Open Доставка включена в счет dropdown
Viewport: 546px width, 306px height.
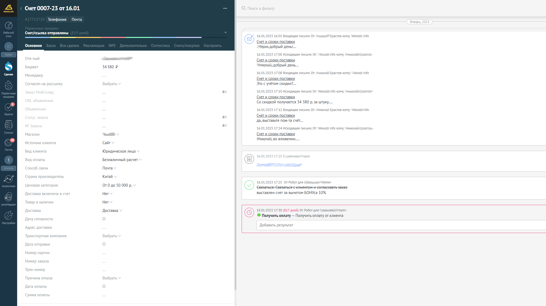(107, 194)
